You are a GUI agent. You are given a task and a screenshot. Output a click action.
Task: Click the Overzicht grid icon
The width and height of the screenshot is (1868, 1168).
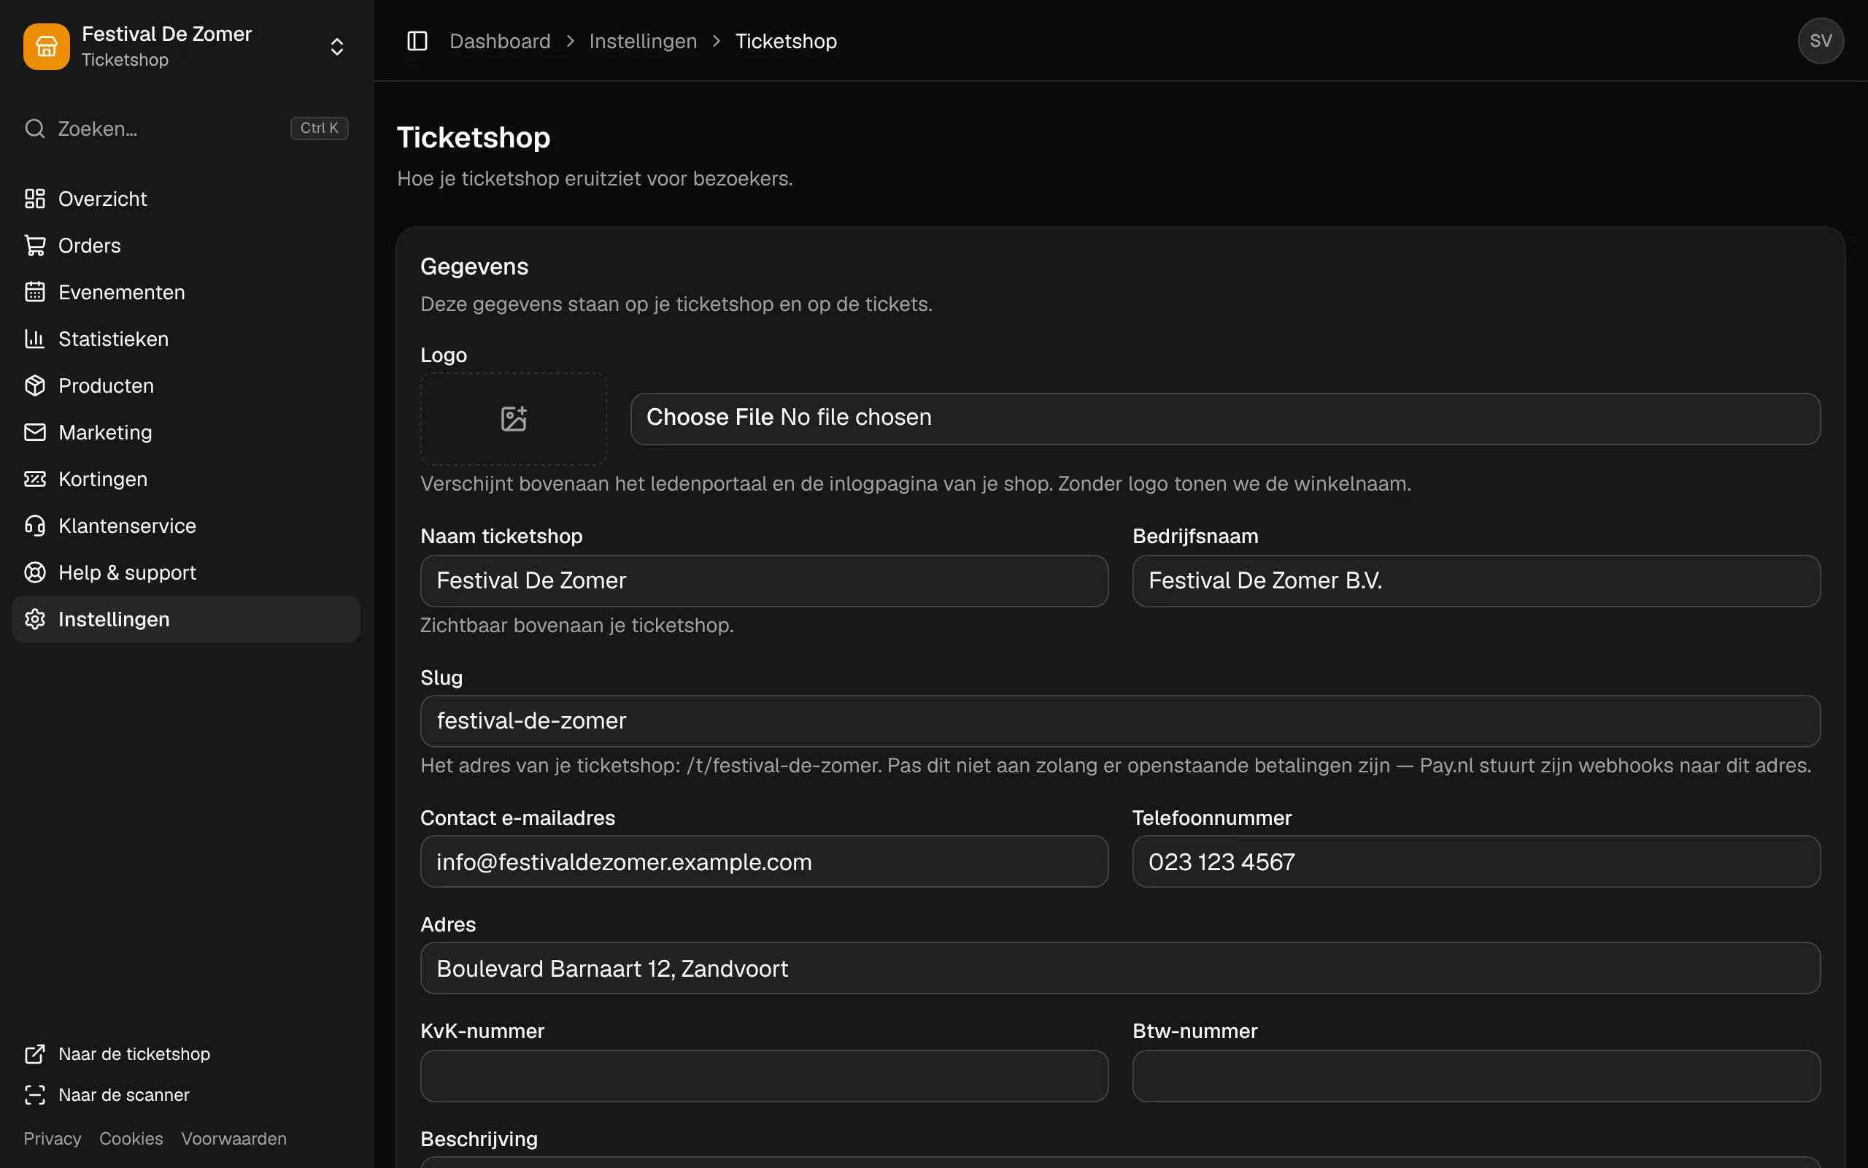point(35,199)
